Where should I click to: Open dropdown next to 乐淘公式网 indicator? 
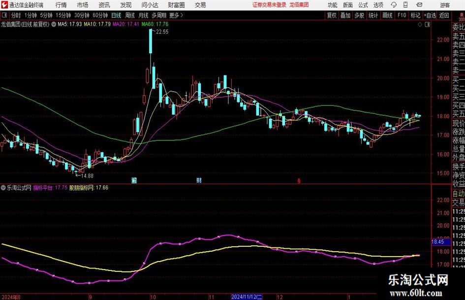coord(3,188)
